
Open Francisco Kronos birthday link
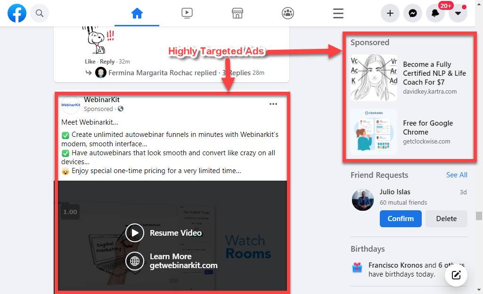pyautogui.click(x=395, y=265)
